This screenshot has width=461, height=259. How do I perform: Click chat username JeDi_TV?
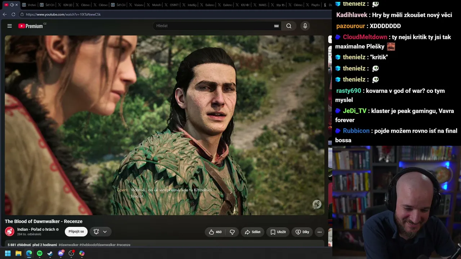354,111
